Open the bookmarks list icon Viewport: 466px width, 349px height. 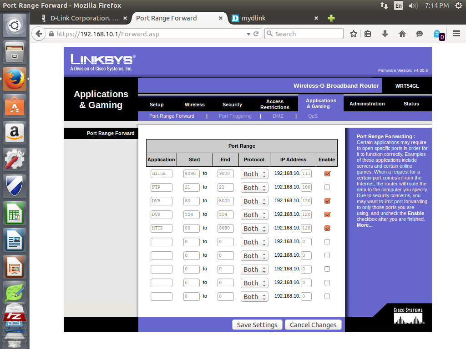pyautogui.click(x=368, y=34)
